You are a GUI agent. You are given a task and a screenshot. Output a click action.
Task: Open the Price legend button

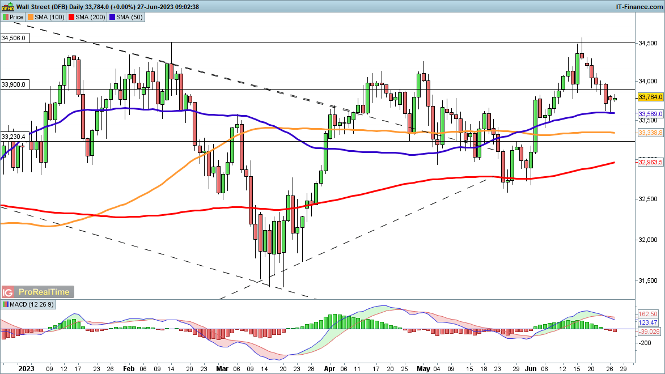click(x=13, y=17)
